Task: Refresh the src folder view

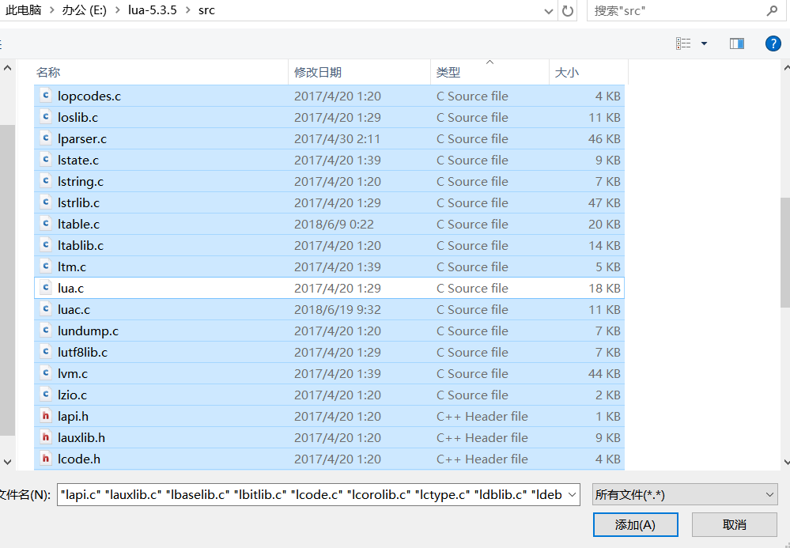Action: click(567, 10)
